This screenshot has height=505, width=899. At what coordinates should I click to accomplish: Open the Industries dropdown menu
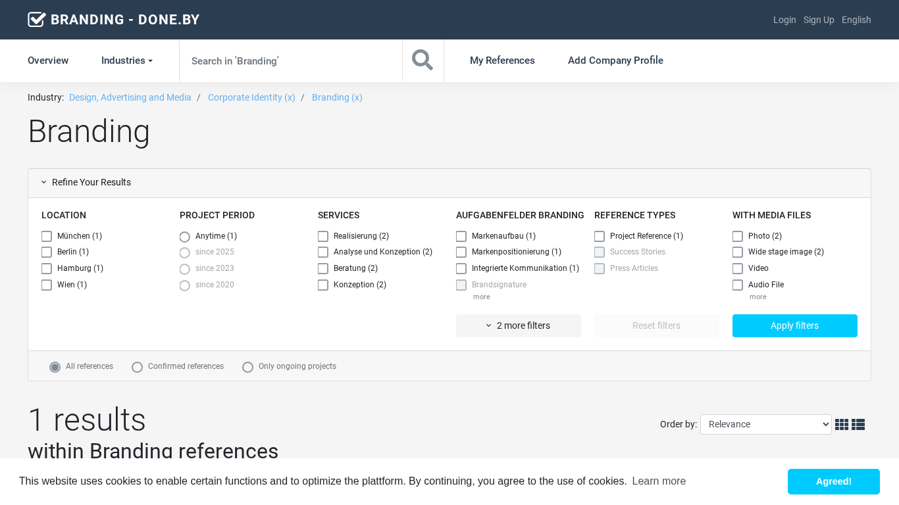click(x=126, y=60)
